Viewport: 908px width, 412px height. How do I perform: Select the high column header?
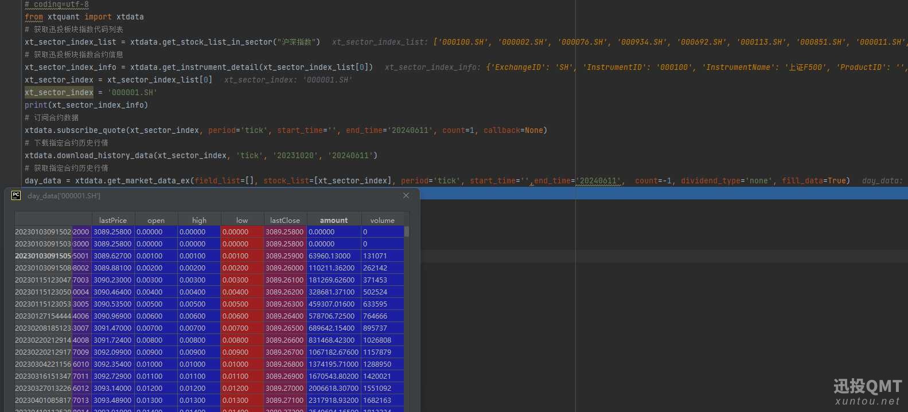(199, 220)
